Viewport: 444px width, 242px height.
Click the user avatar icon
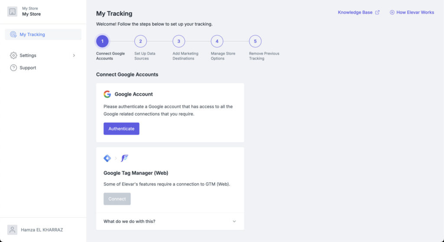pos(12,230)
